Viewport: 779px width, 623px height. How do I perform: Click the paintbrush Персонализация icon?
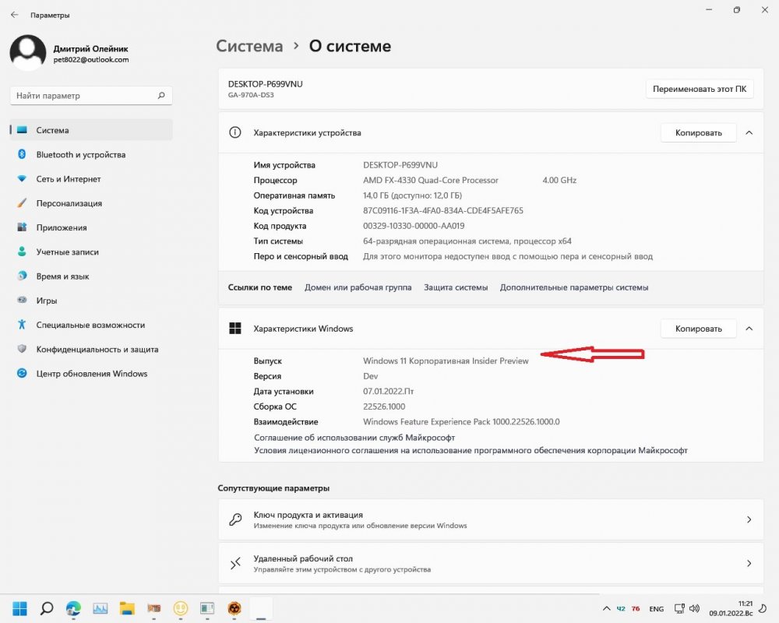tap(22, 202)
